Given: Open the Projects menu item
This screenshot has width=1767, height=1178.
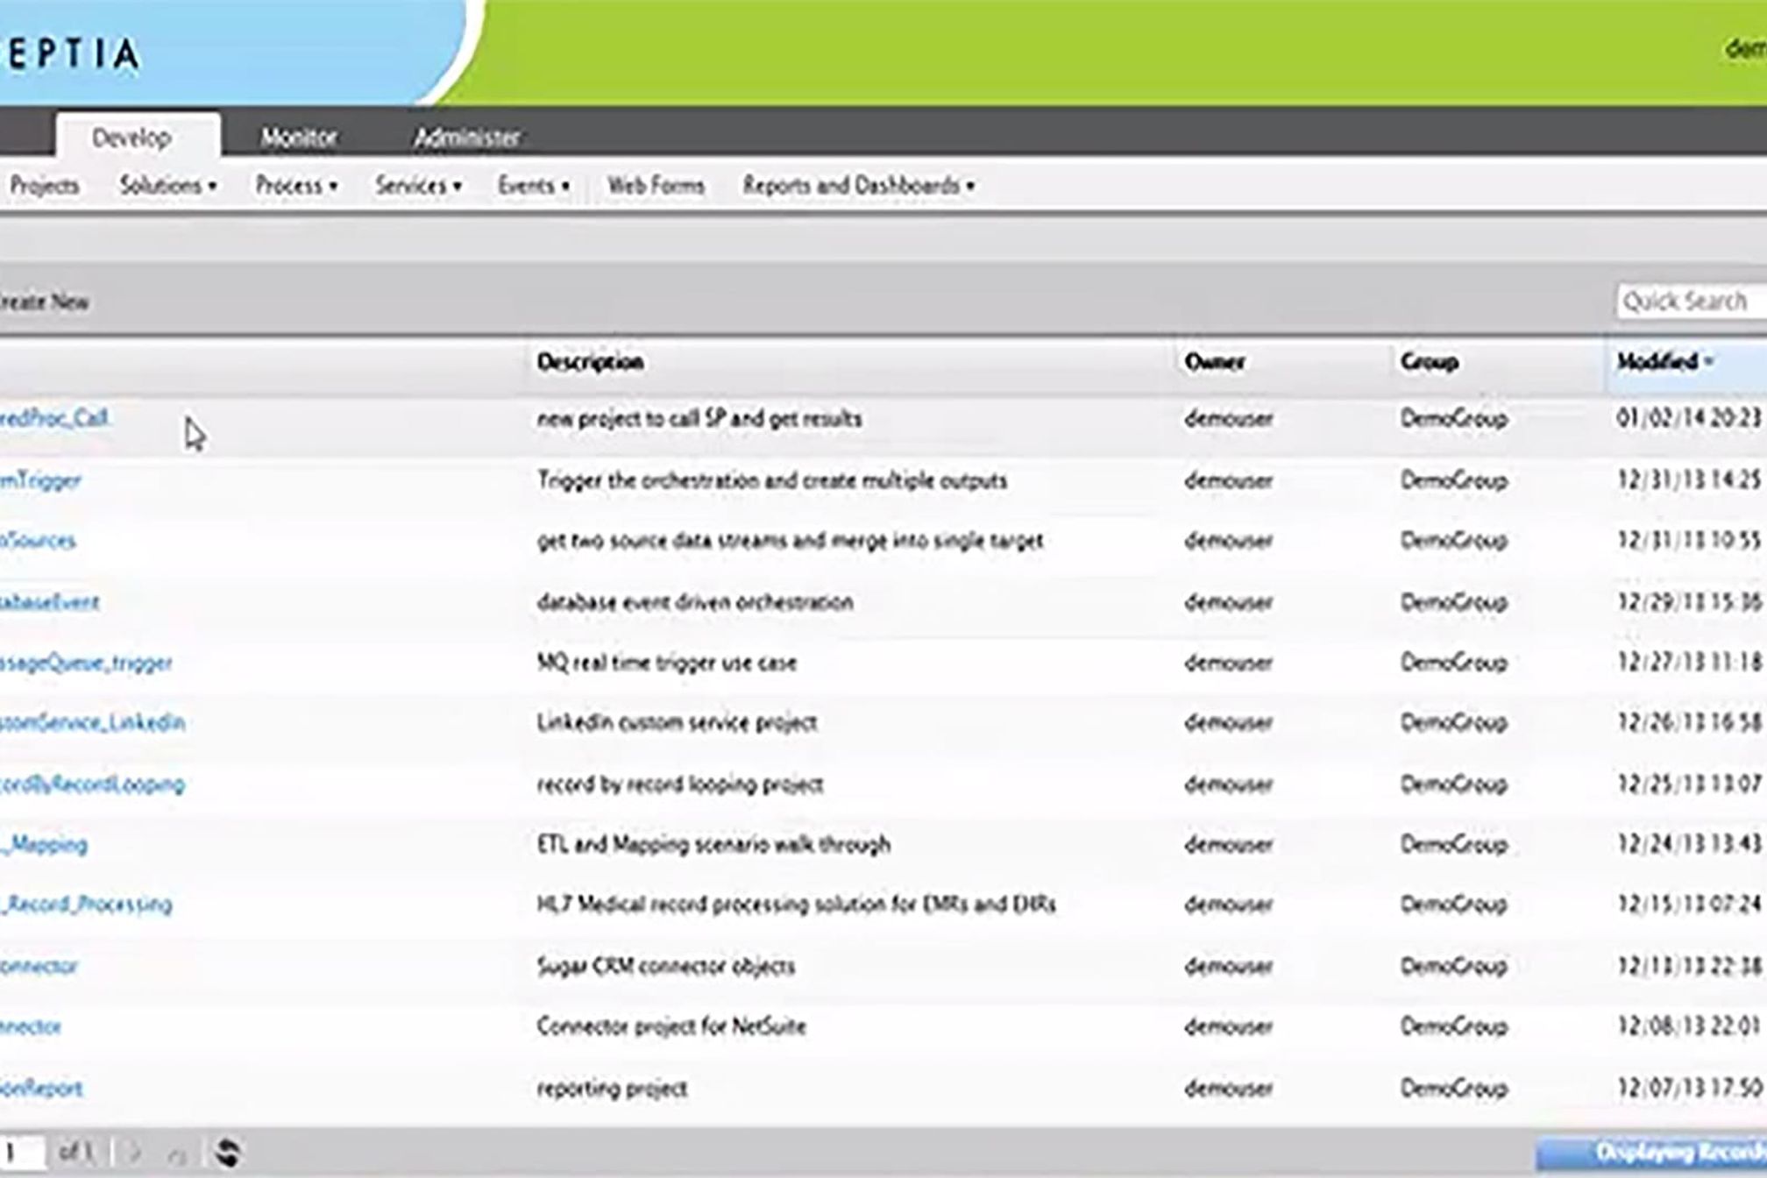Looking at the screenshot, I should [43, 186].
